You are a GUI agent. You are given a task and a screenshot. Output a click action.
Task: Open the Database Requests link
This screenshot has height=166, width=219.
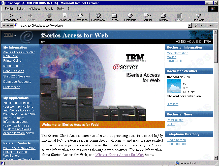click(x=17, y=82)
